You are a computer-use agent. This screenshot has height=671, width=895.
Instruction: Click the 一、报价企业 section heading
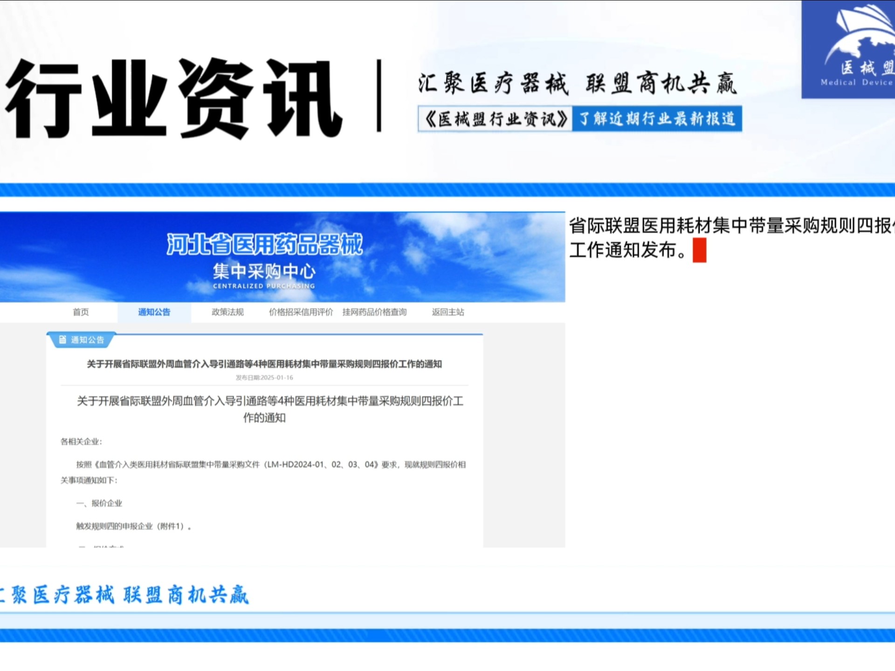(99, 503)
